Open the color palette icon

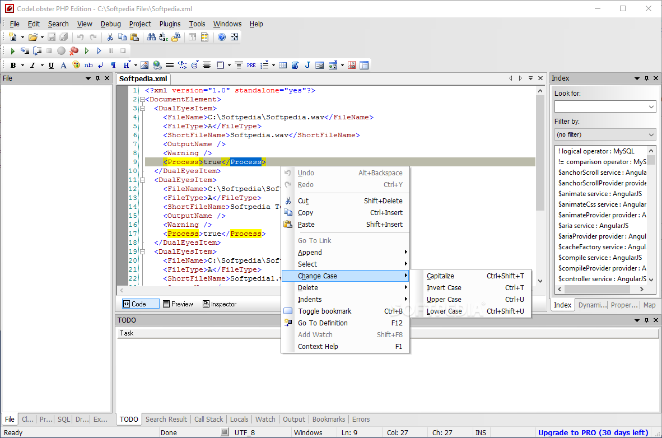coord(76,65)
